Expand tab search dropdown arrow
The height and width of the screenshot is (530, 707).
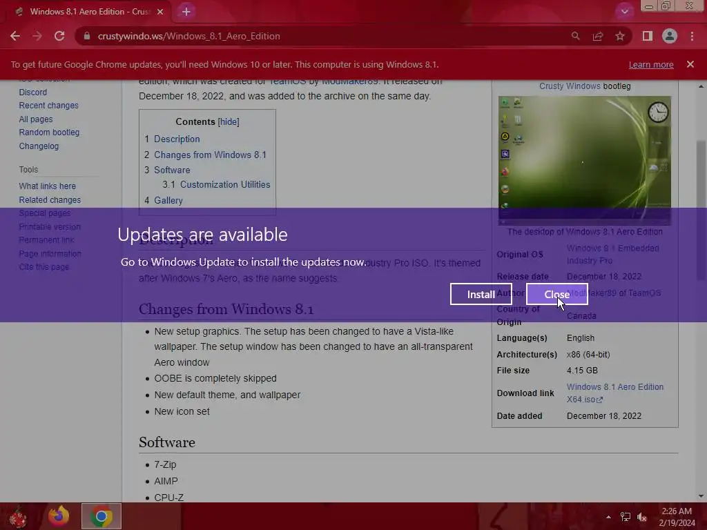pos(624,12)
